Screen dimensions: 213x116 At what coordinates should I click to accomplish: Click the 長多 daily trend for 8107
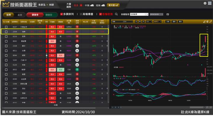[x=52, y=27]
